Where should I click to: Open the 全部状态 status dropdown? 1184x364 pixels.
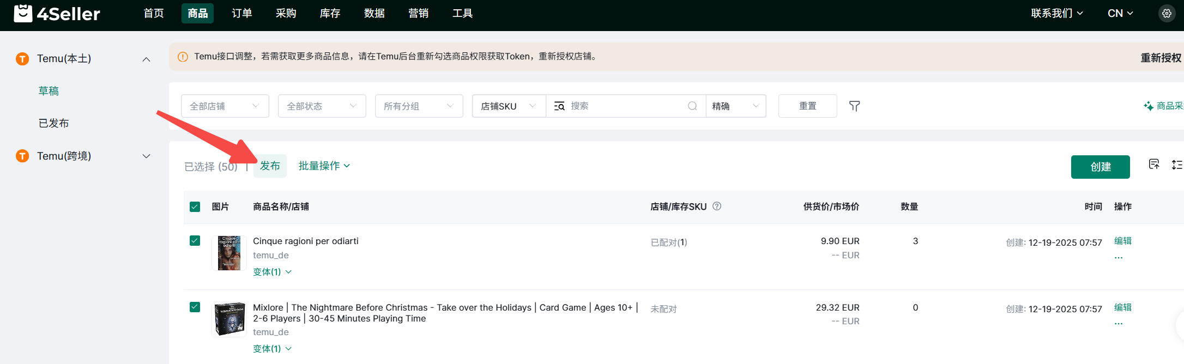click(322, 106)
